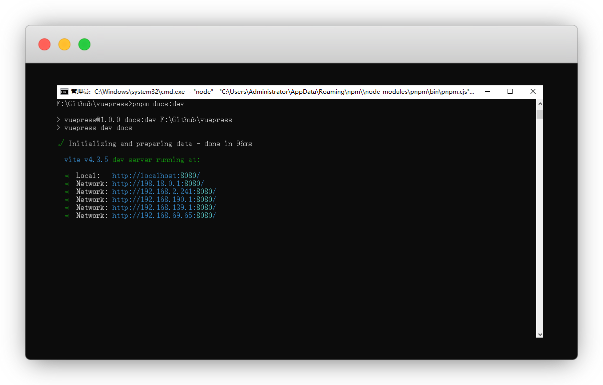Viewport: 603px width, 385px height.
Task: Minimize the cmd.exe console window
Action: (487, 92)
